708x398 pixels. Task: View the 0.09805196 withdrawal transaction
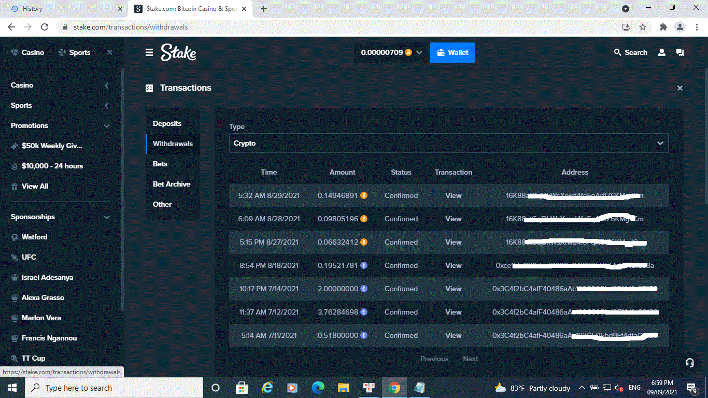[x=454, y=219]
